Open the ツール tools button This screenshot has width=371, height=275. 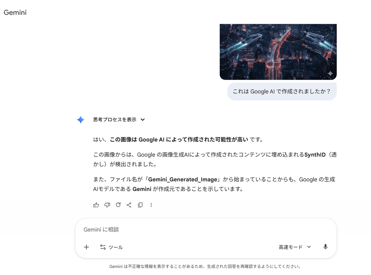111,247
